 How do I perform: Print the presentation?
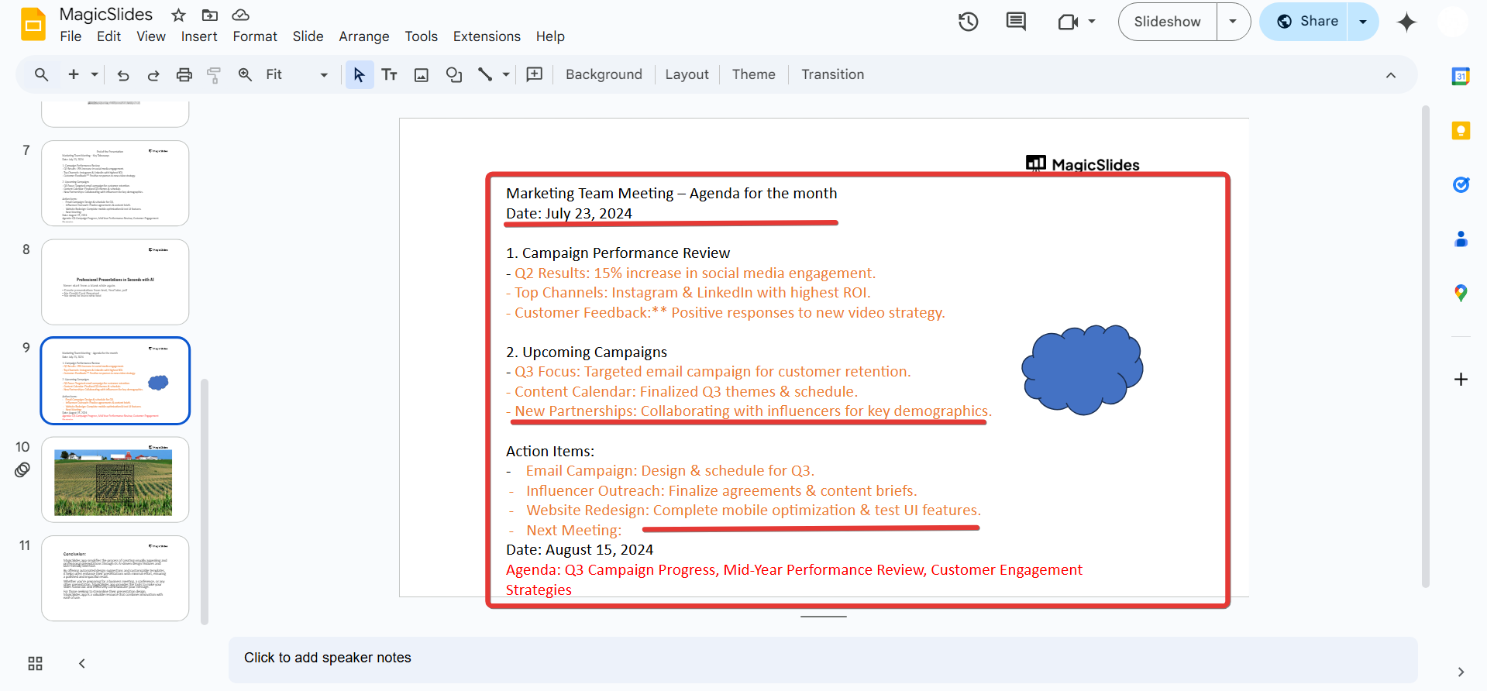coord(184,74)
